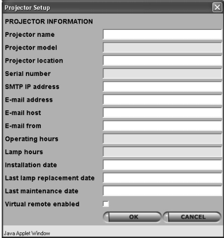
Task: Click the Serial number field
Action: coord(163,74)
